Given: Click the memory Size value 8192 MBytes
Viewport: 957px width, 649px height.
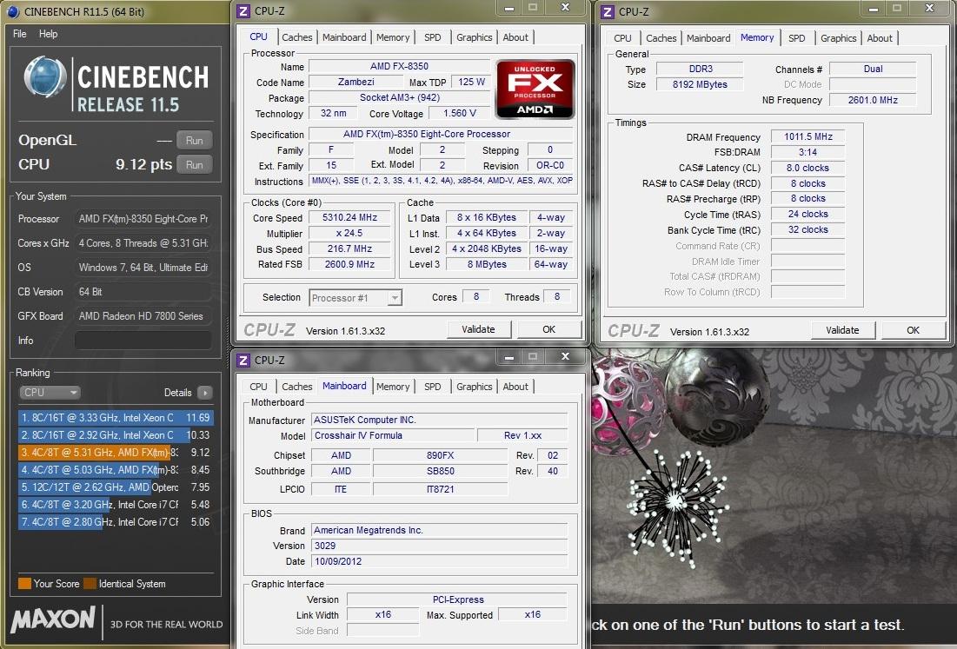Looking at the screenshot, I should click(x=700, y=85).
